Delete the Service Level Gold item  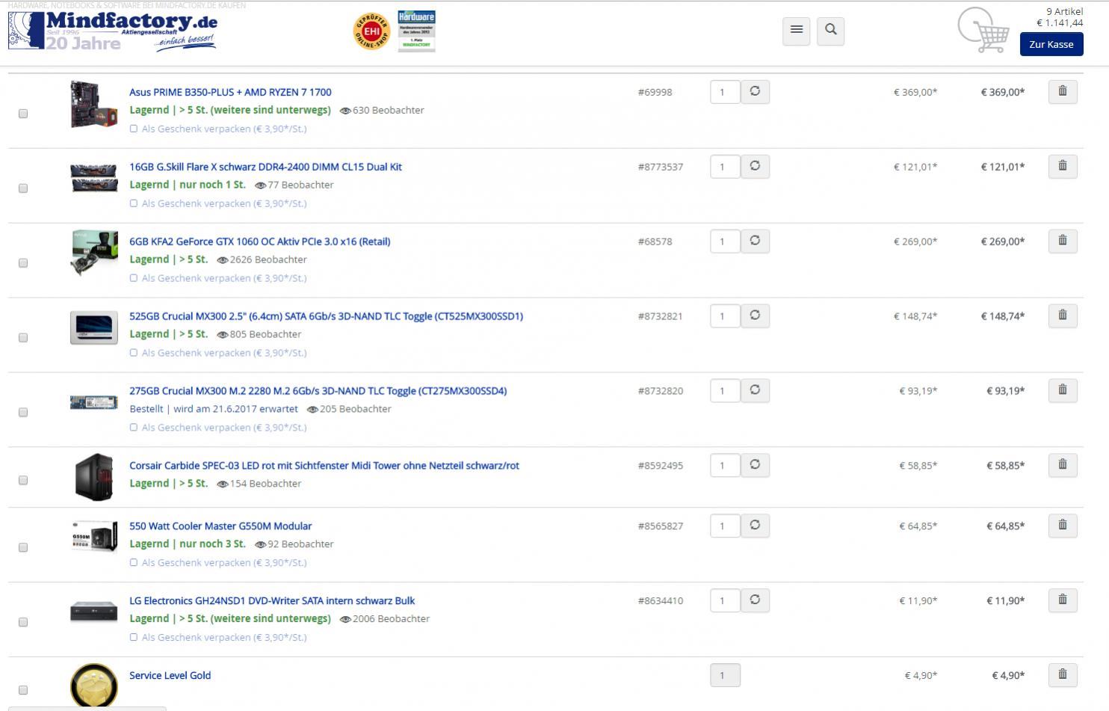(1062, 675)
